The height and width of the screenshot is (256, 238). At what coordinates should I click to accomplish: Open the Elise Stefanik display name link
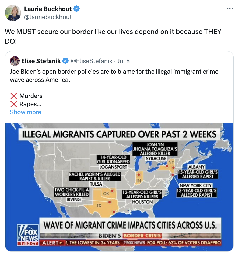[x=41, y=61]
